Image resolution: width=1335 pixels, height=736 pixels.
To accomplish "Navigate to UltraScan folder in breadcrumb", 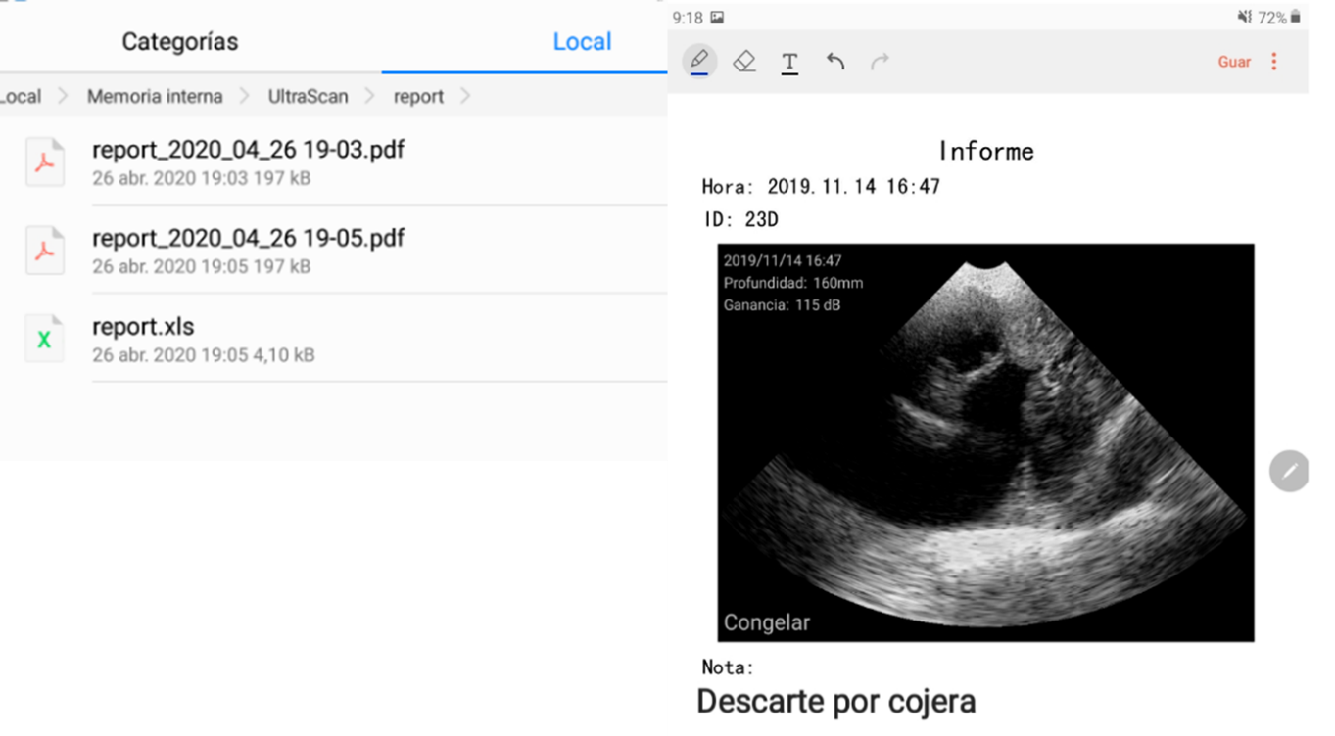I will pyautogui.click(x=308, y=97).
